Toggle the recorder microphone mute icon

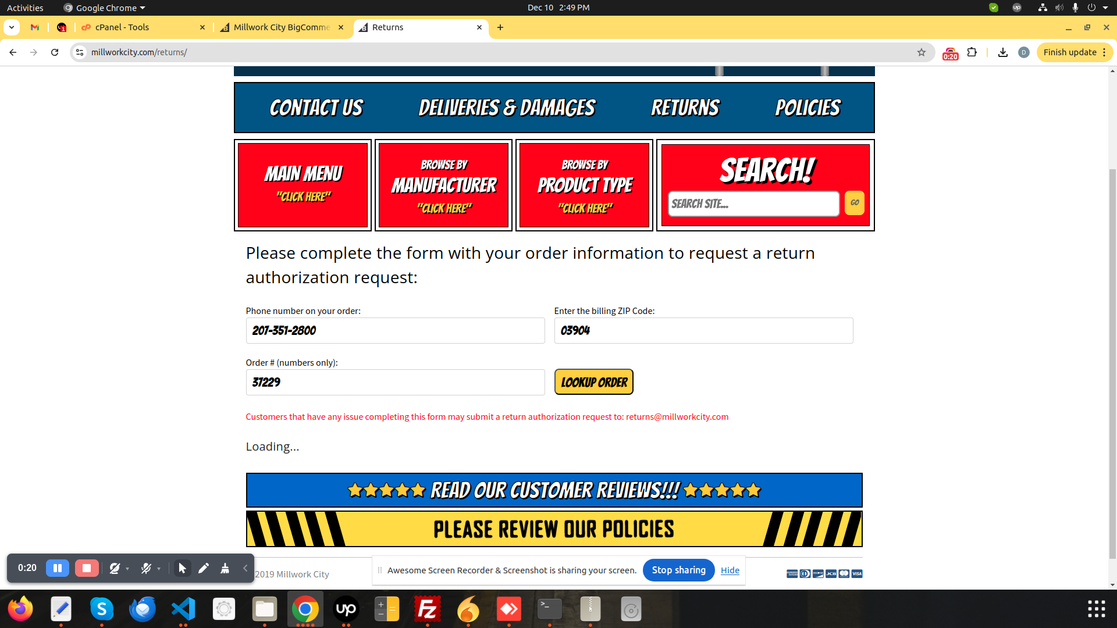146,568
